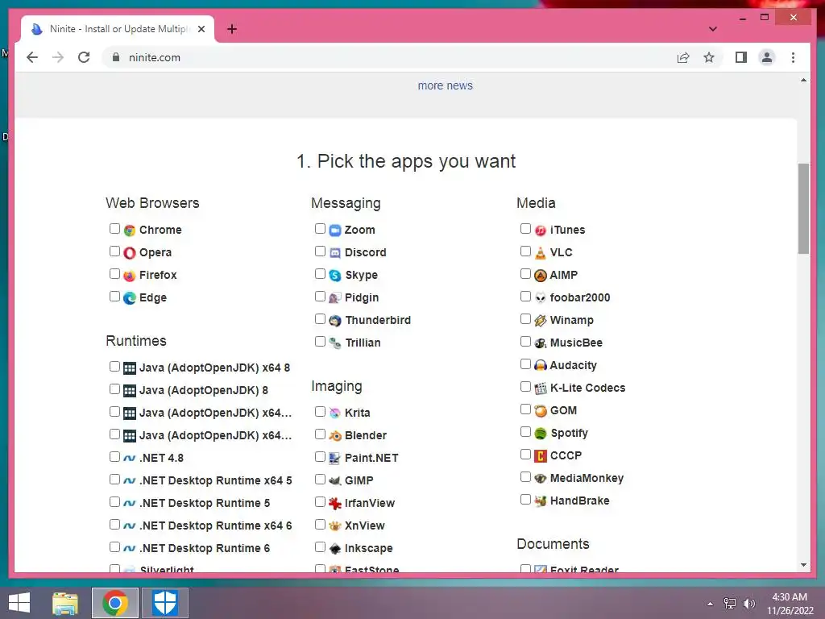Click the more news link

[445, 85]
